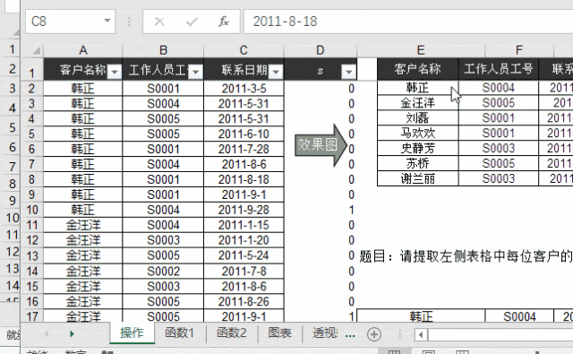Click the S0005 cell beside 苏桥
The height and width of the screenshot is (354, 573).
pos(499,163)
